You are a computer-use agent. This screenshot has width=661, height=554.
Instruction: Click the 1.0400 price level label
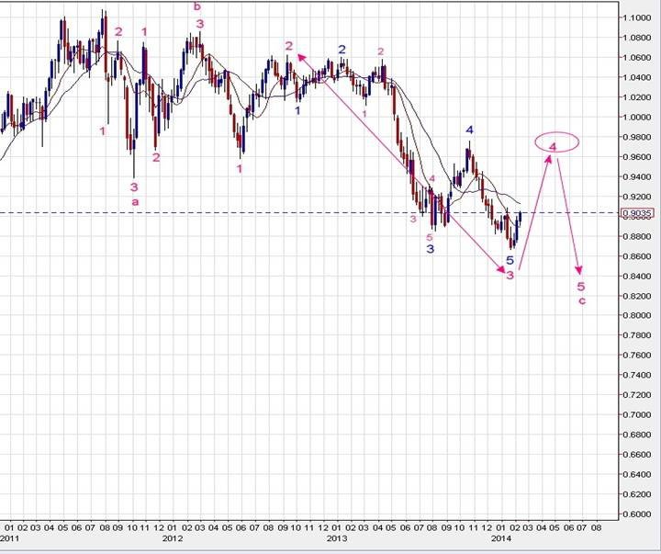click(x=637, y=77)
